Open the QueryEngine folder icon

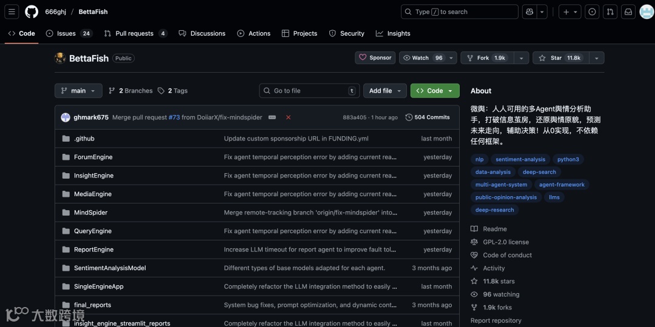pyautogui.click(x=66, y=231)
